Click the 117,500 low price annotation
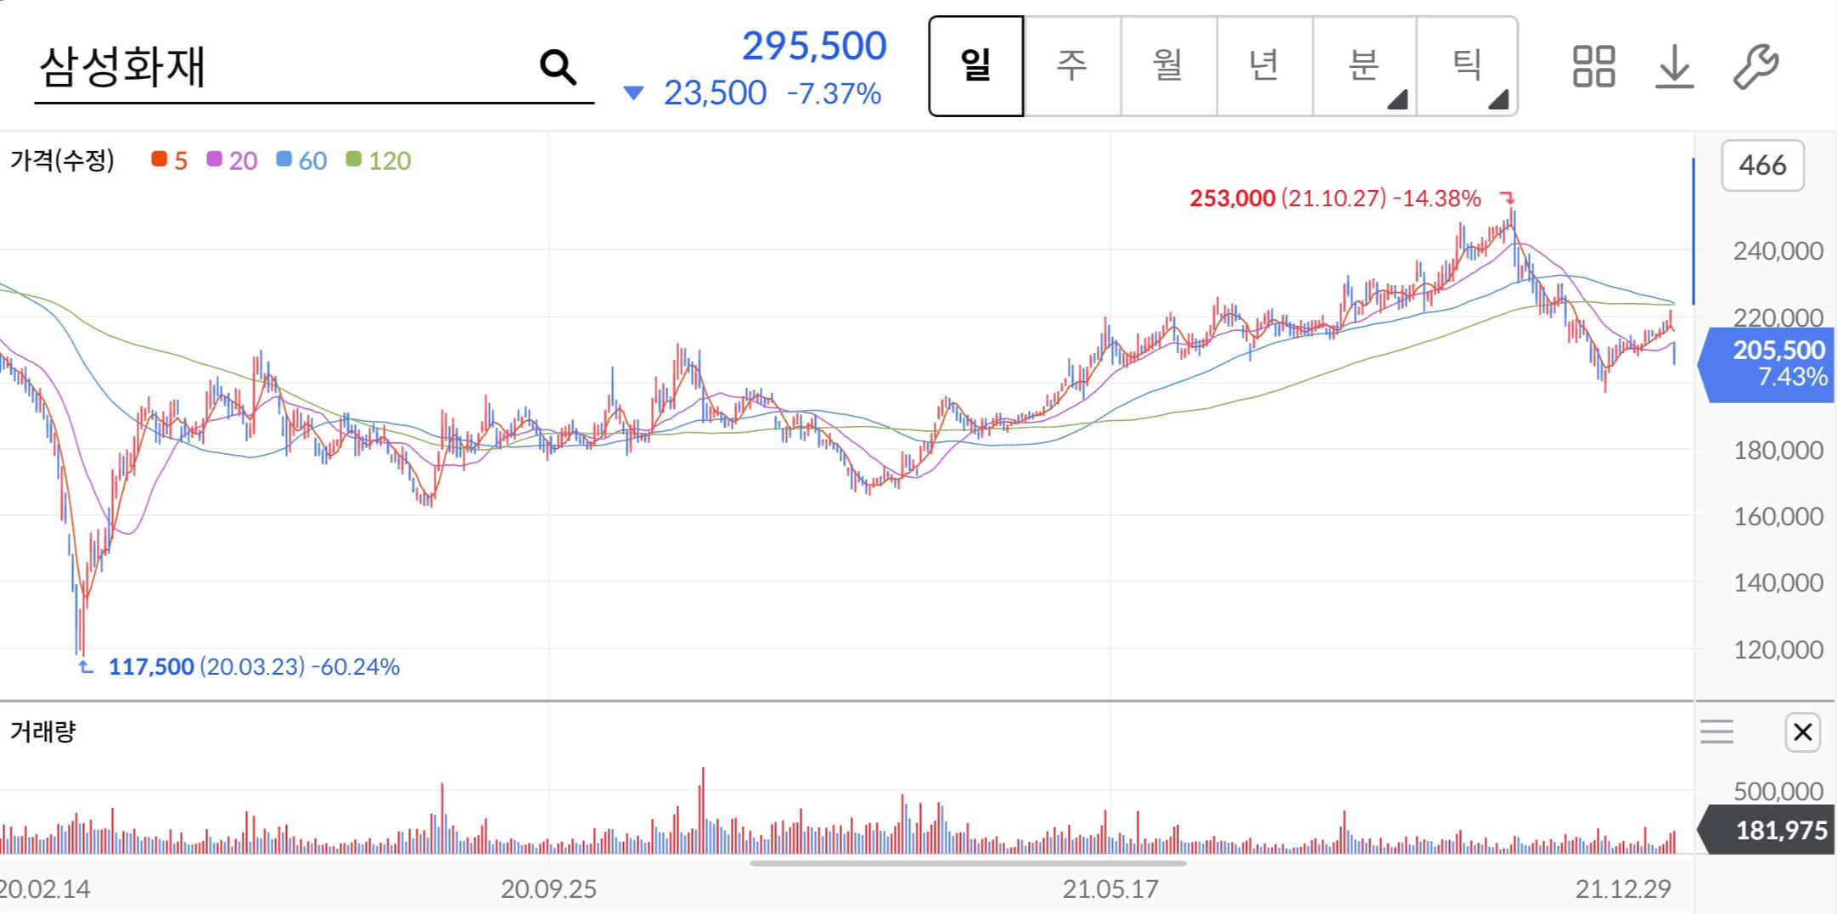This screenshot has height=914, width=1837. pos(254,667)
